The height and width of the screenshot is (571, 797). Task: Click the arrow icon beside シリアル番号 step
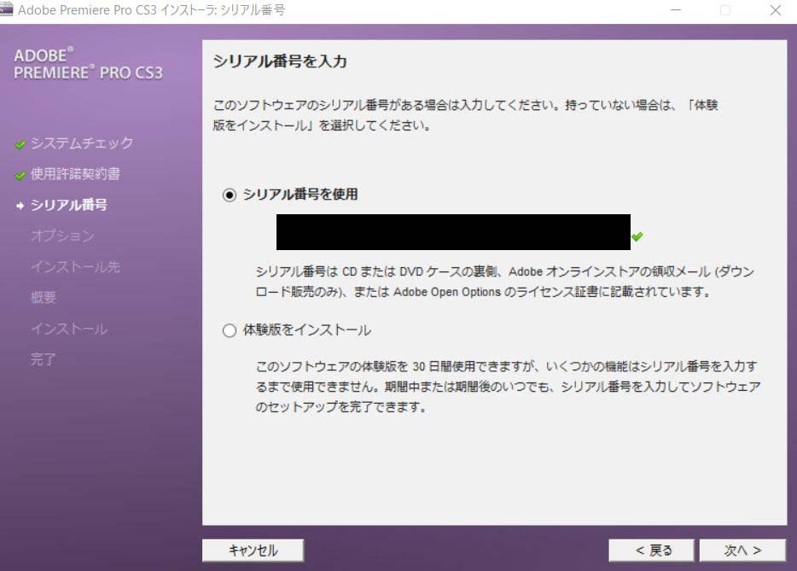(20, 206)
